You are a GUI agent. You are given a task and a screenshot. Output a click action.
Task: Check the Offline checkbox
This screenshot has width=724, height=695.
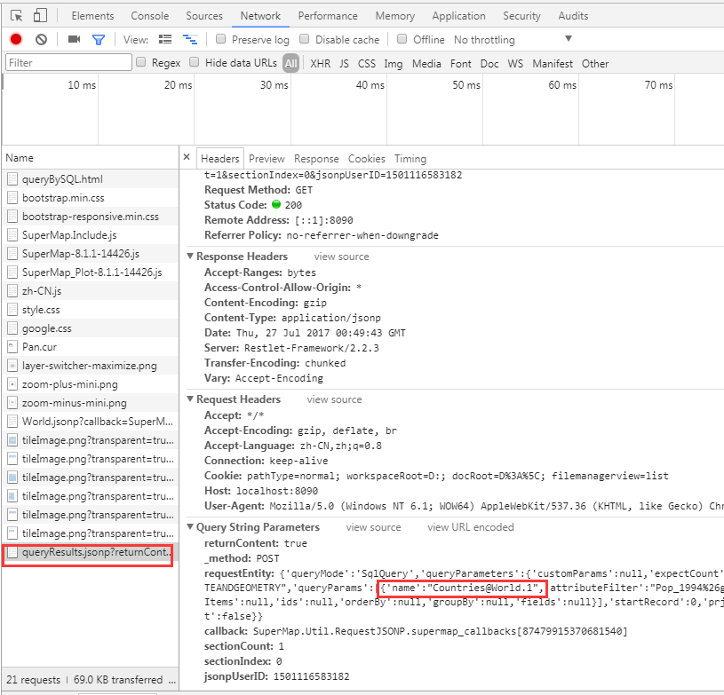(402, 39)
